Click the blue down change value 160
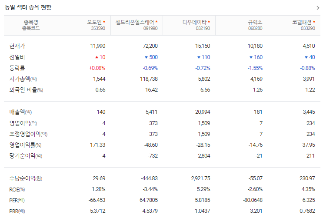This screenshot has height=221, width=323. [258, 57]
